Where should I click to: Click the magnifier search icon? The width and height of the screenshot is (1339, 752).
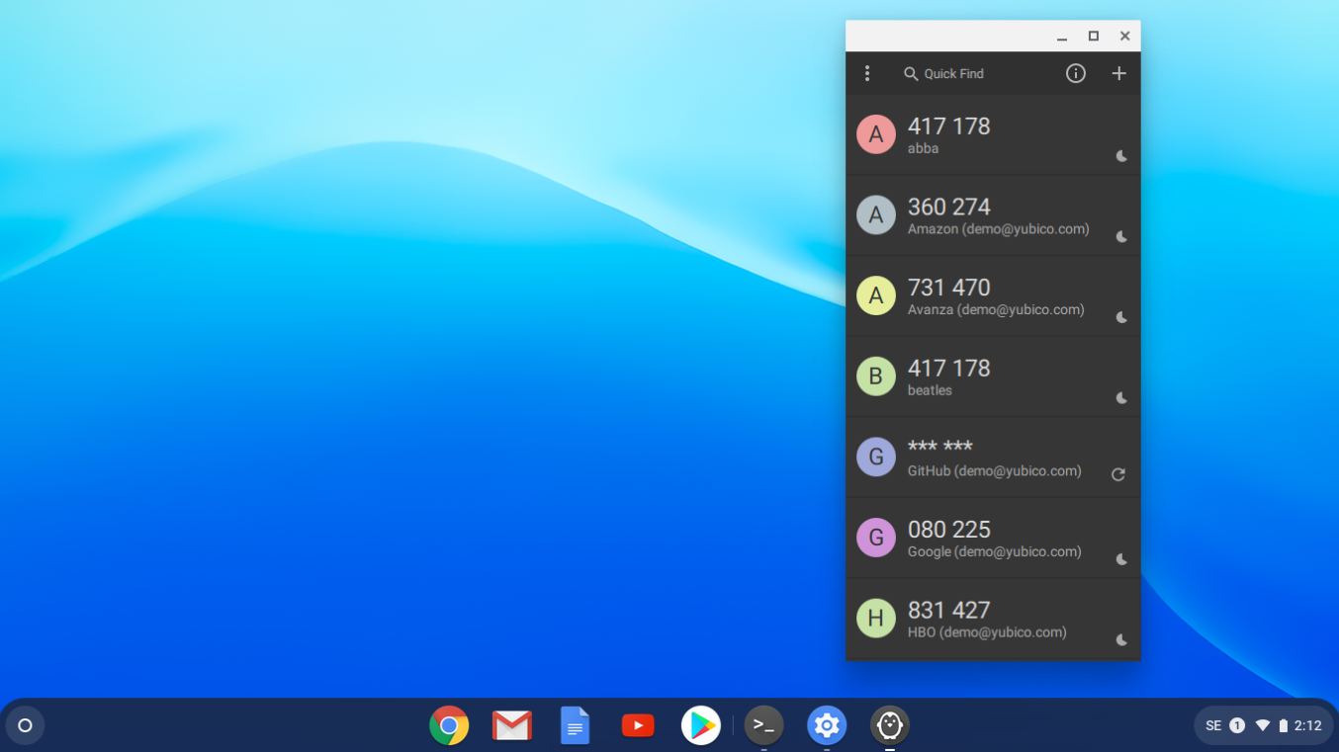(x=911, y=73)
